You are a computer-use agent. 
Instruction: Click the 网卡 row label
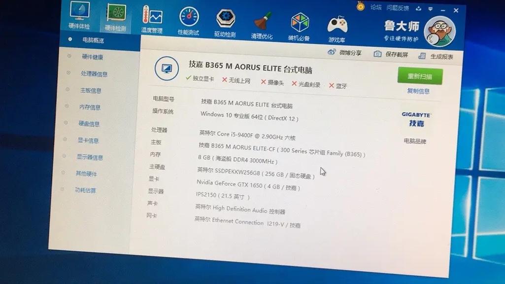(151, 215)
